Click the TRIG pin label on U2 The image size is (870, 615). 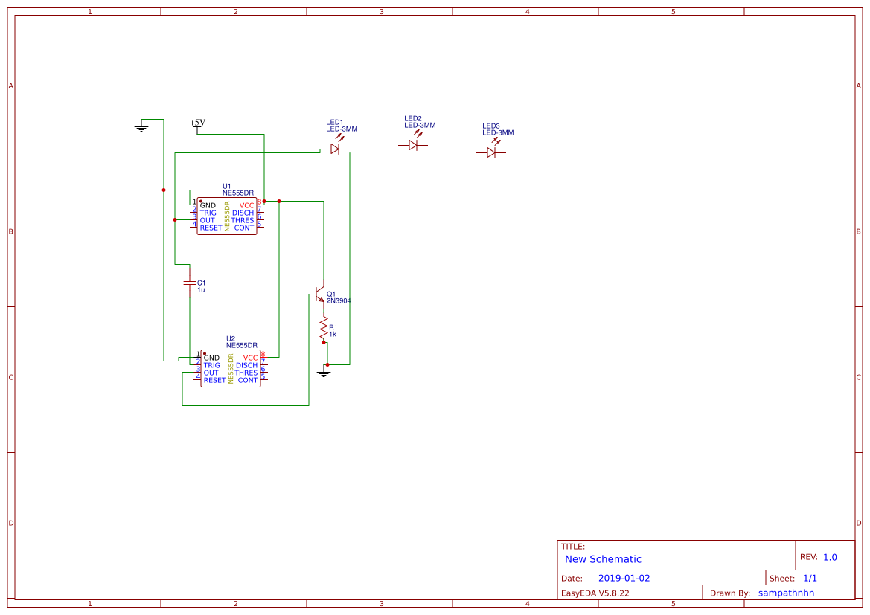[x=212, y=365]
